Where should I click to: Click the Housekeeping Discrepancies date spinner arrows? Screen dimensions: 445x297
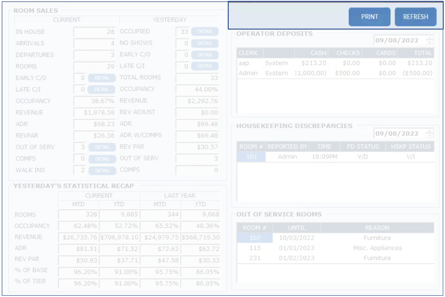click(430, 134)
